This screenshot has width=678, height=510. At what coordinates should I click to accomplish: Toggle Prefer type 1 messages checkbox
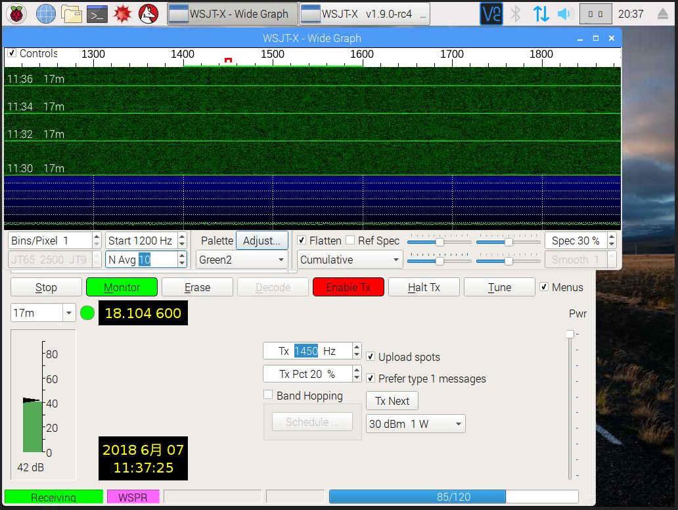coord(371,378)
